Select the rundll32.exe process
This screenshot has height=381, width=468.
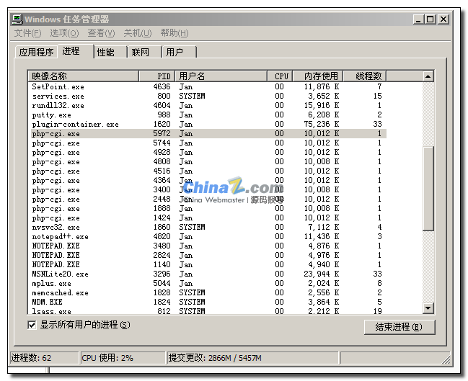click(x=207, y=106)
